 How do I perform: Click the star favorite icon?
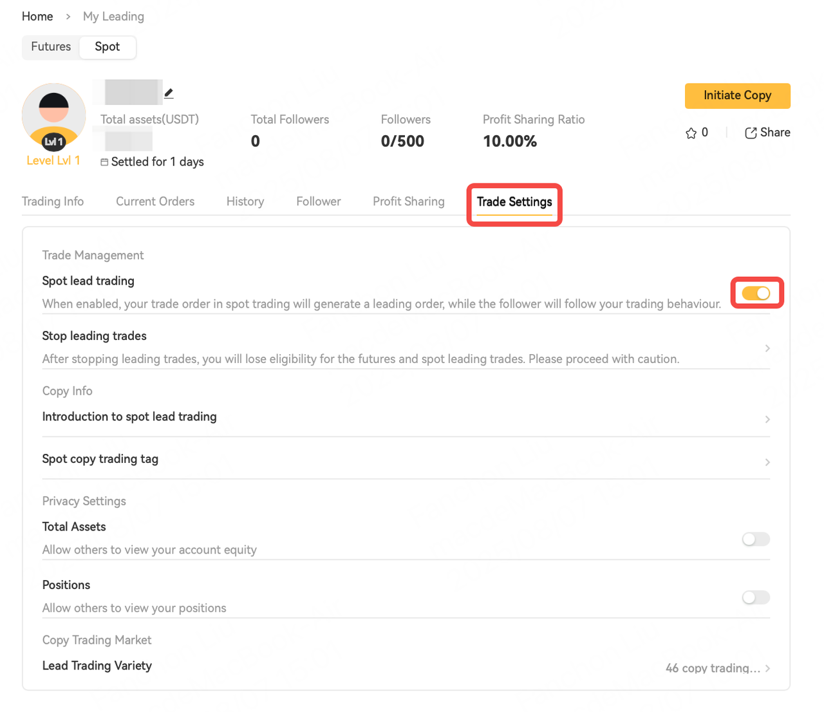pos(691,133)
